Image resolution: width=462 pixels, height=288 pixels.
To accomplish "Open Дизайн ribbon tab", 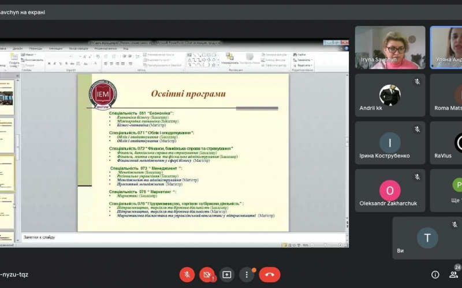I will (x=18, y=48).
